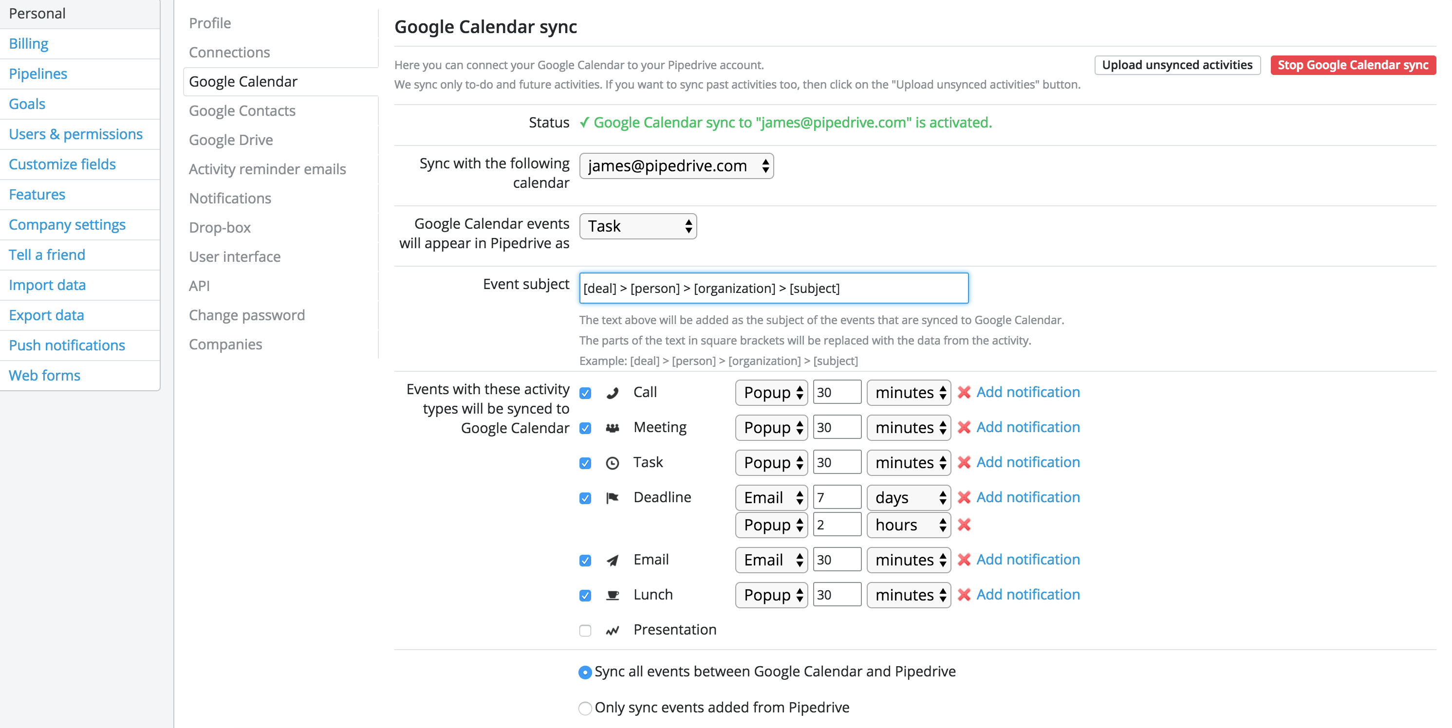
Task: Click the Task clock icon
Action: [612, 463]
